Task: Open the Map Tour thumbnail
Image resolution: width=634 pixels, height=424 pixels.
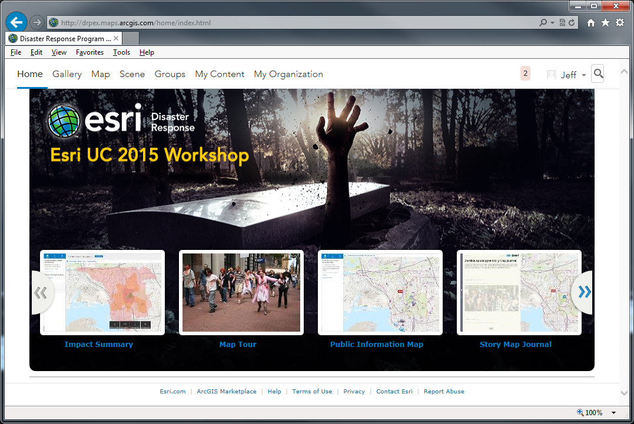Action: coord(241,292)
